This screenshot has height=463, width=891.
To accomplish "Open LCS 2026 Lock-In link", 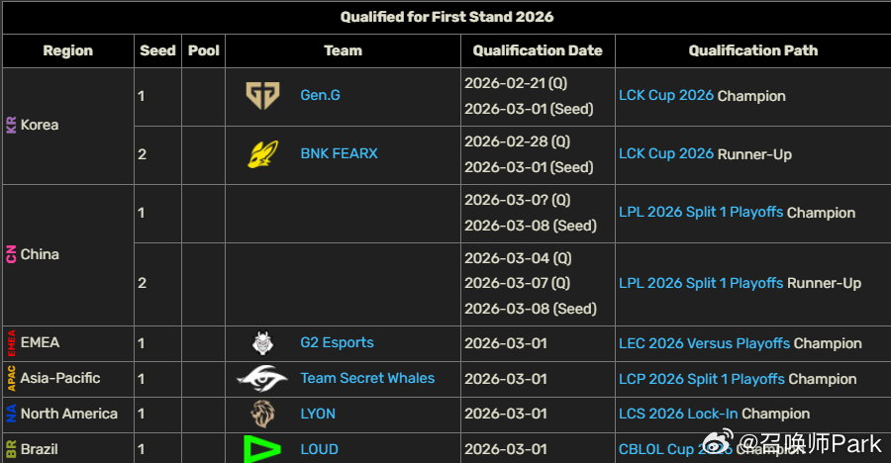I will coord(678,414).
